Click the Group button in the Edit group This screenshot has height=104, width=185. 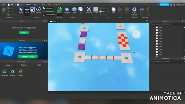click(103, 8)
